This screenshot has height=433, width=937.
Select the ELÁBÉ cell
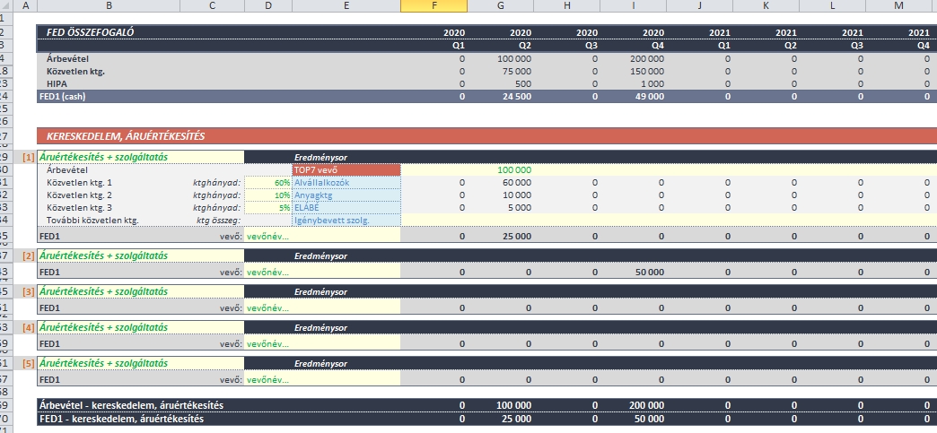346,207
